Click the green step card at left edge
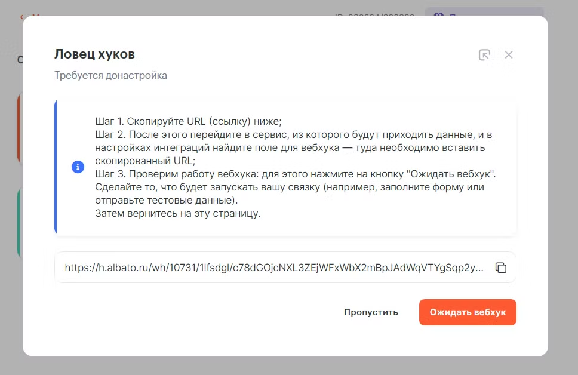The width and height of the screenshot is (578, 375). coord(19,224)
